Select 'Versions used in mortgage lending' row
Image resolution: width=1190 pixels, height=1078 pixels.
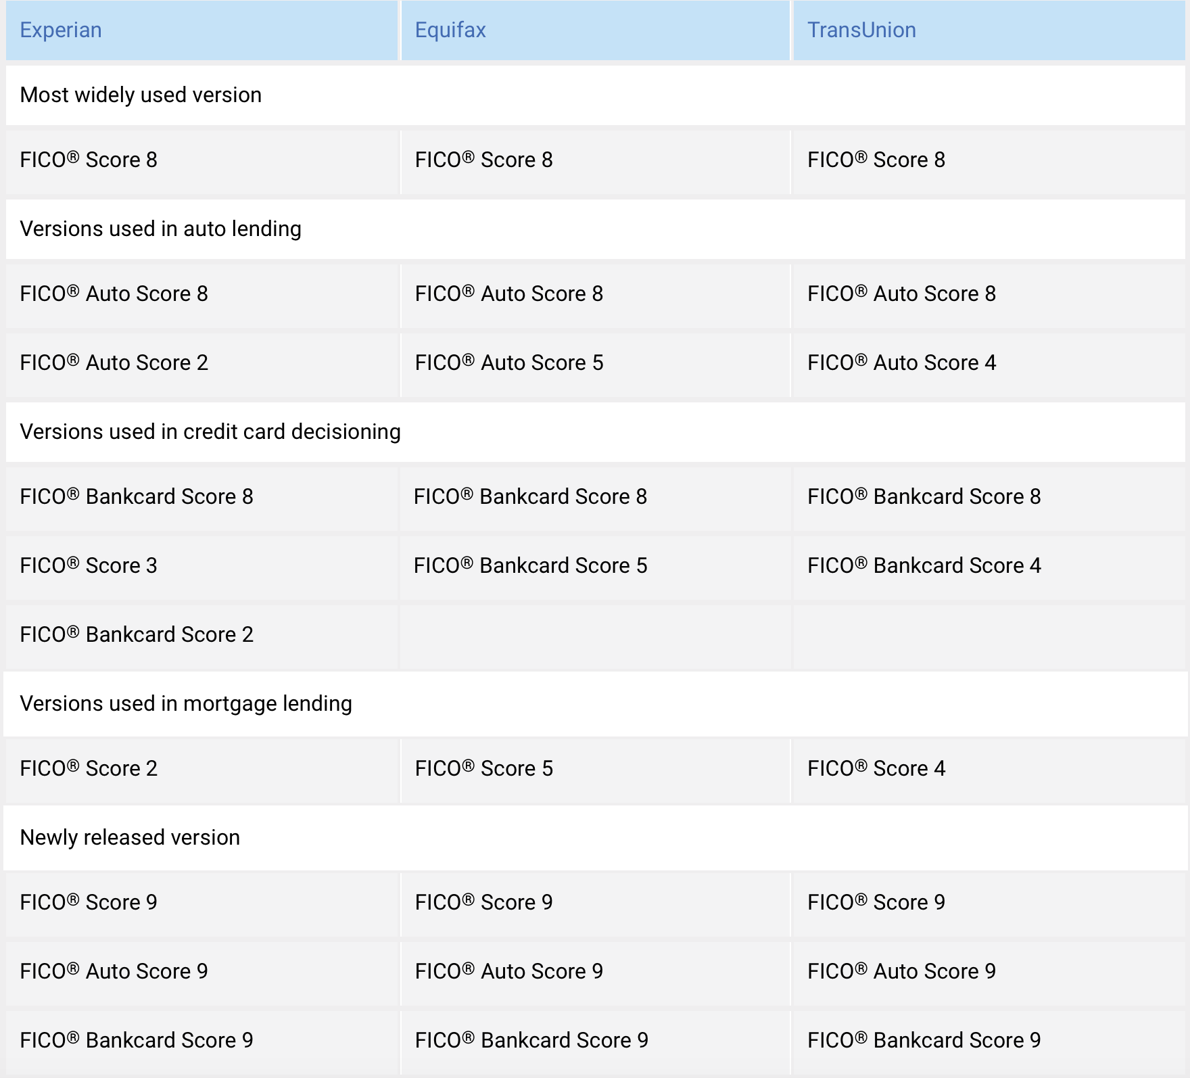tap(595, 703)
